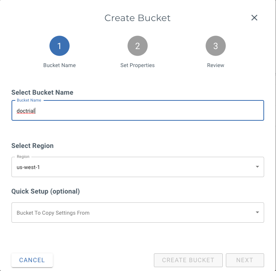
Task: Proceed with the Next button
Action: (245, 260)
